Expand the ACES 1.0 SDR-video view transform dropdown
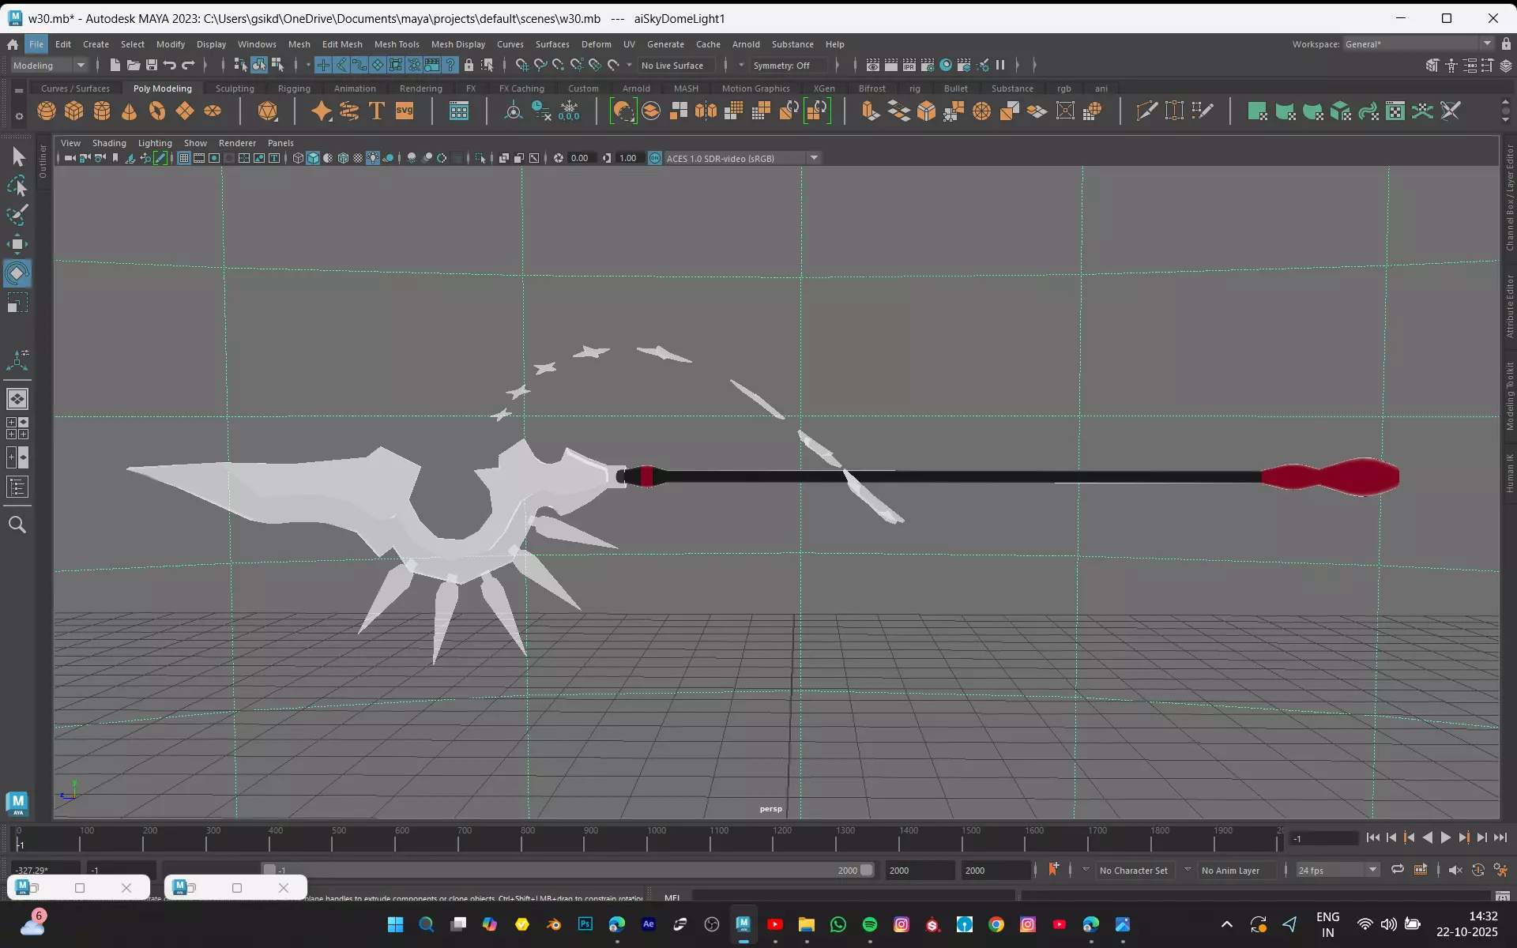The height and width of the screenshot is (948, 1517). pyautogui.click(x=814, y=158)
